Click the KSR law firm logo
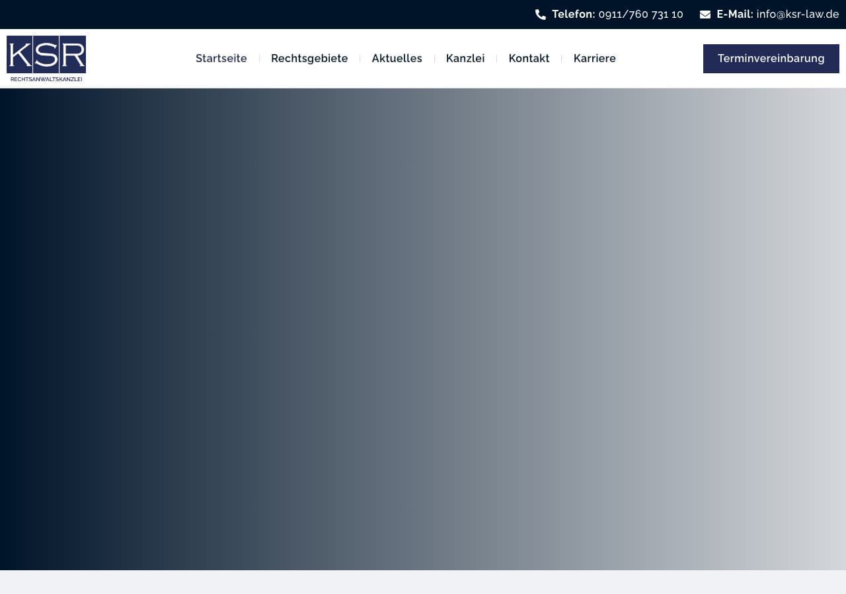The image size is (846, 594). tap(46, 59)
